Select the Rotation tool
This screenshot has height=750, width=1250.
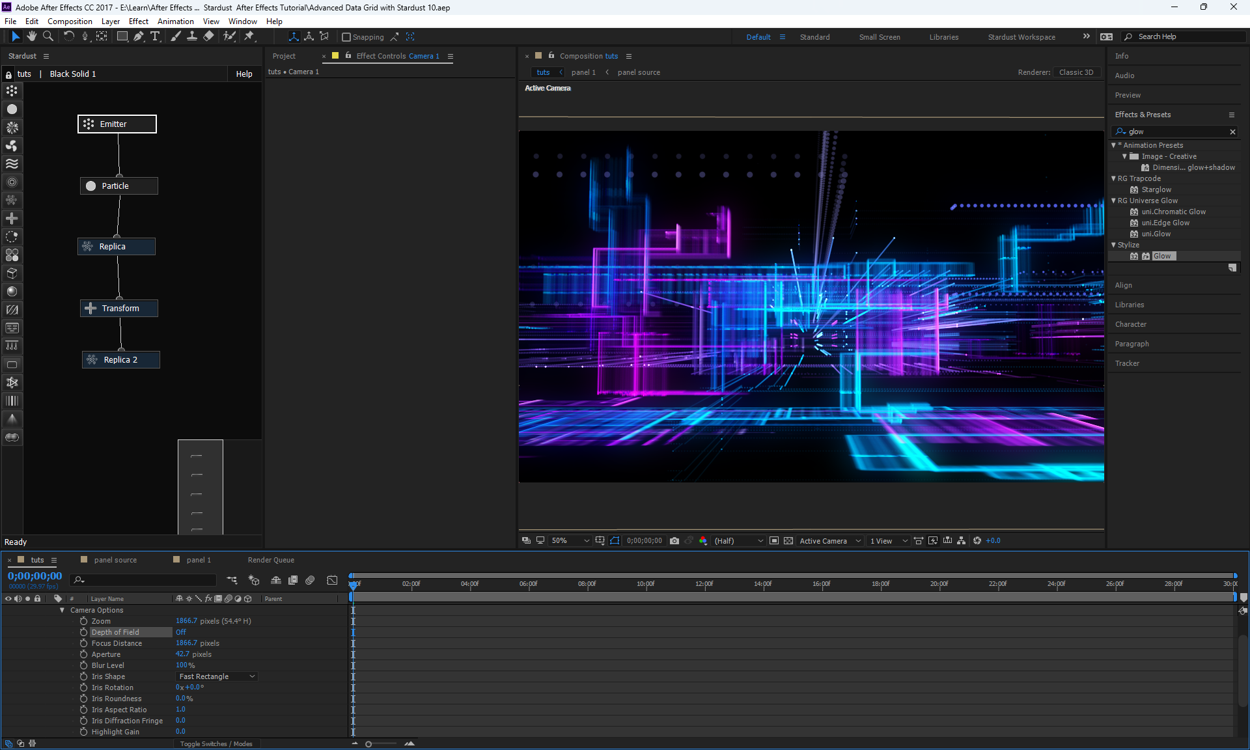click(68, 36)
